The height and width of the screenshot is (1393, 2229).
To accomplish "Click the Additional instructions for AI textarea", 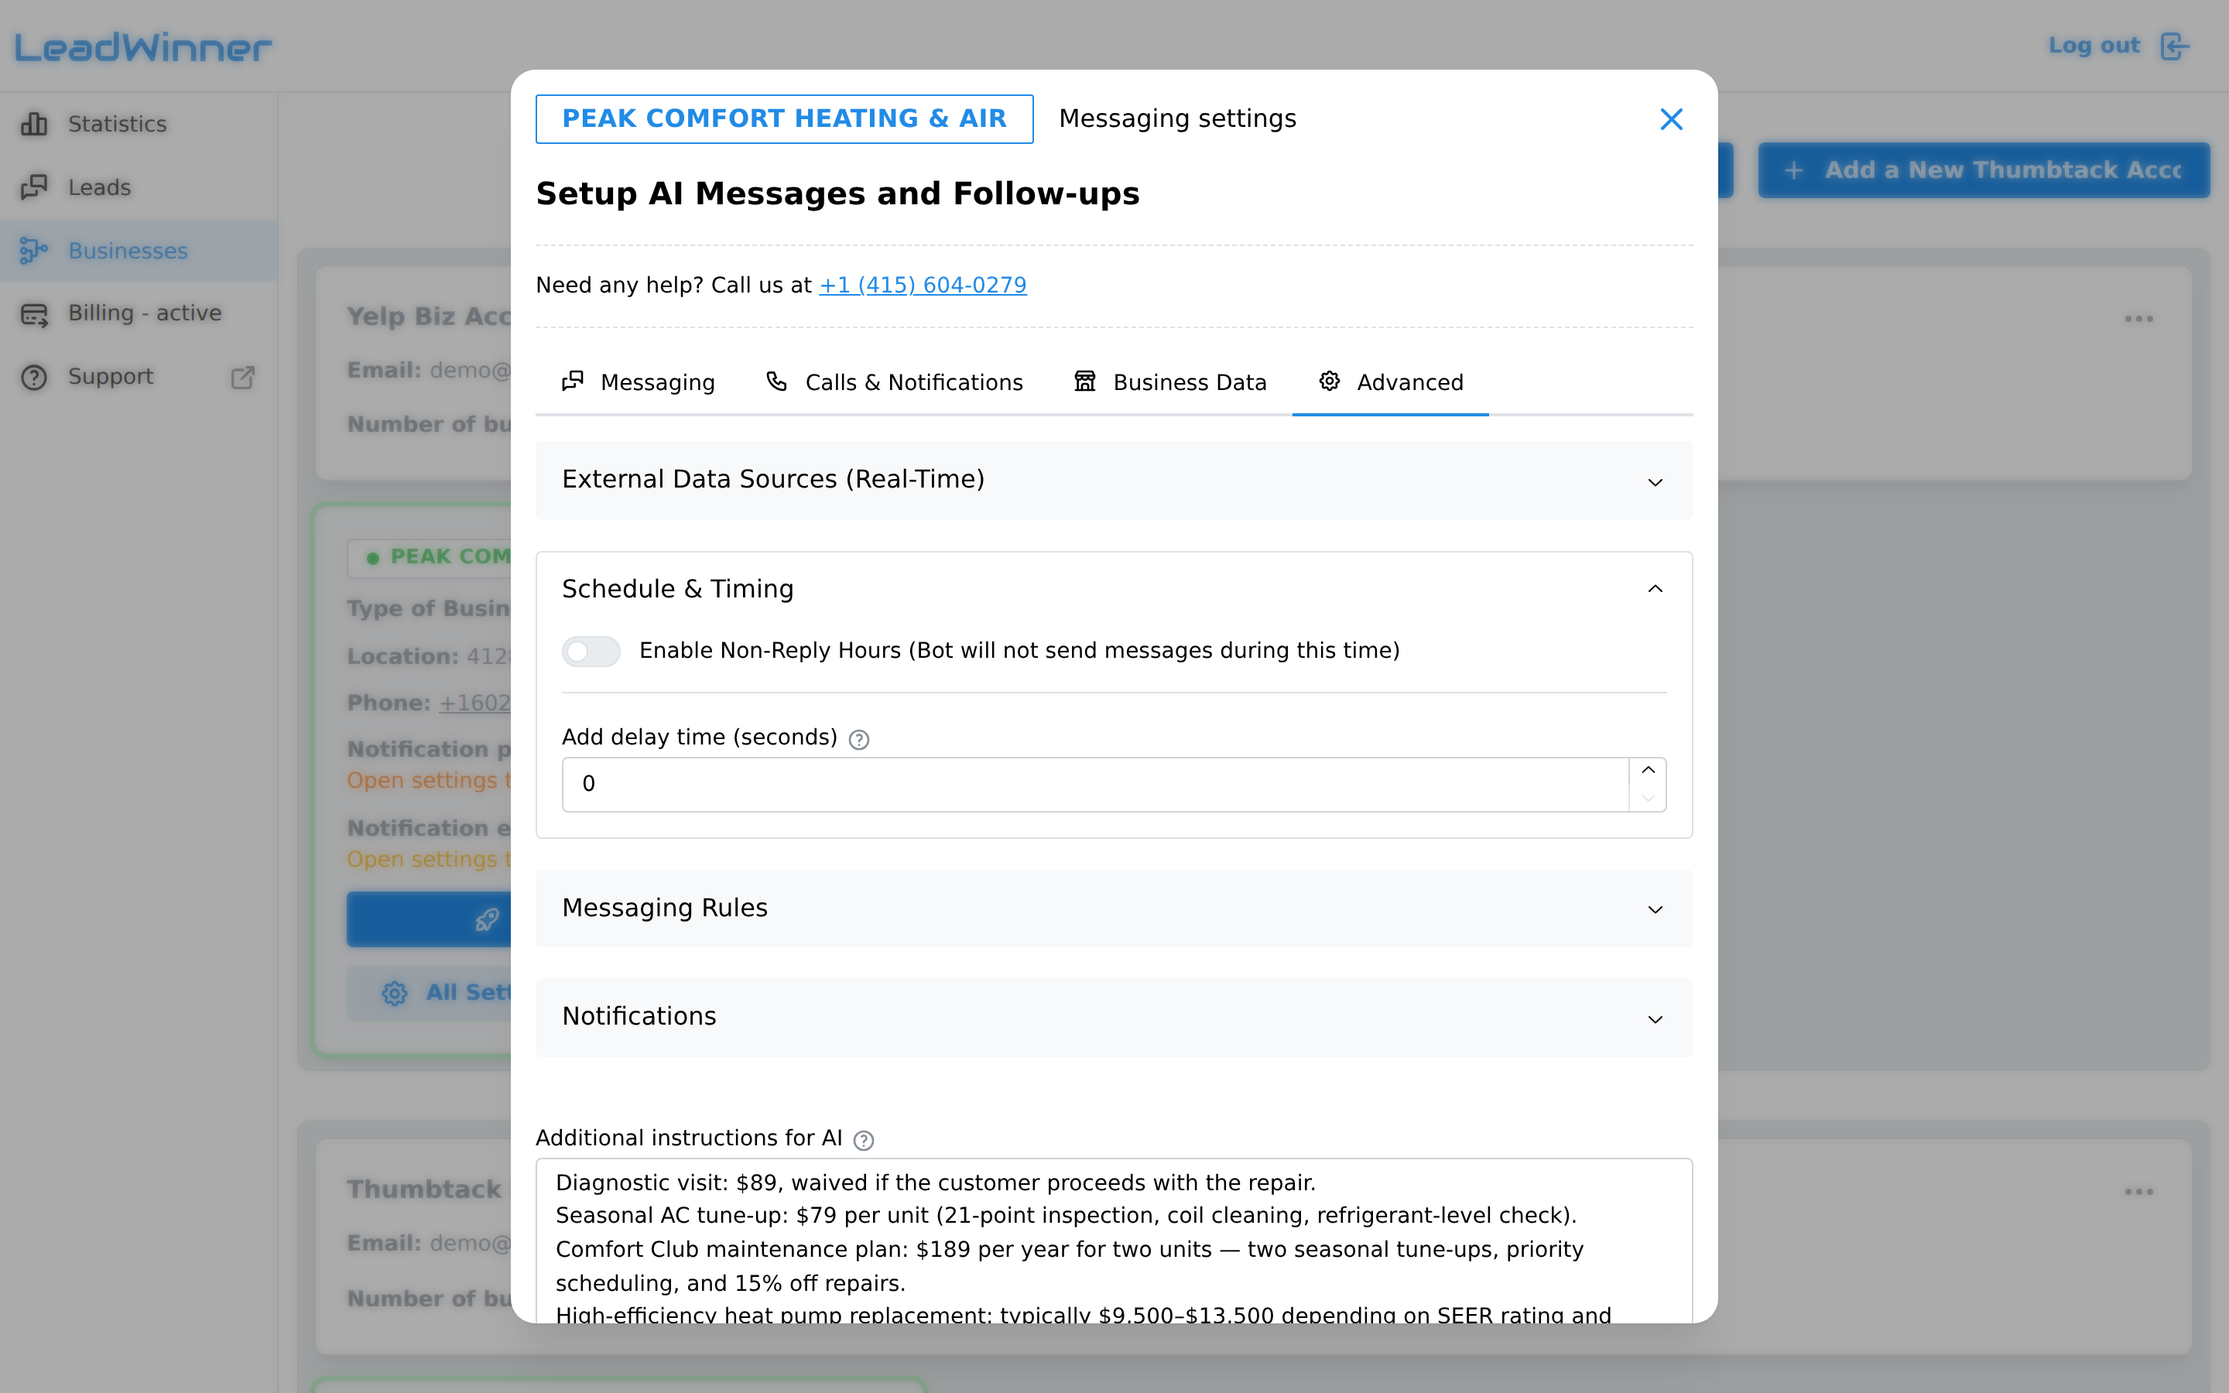I will coord(1114,1241).
